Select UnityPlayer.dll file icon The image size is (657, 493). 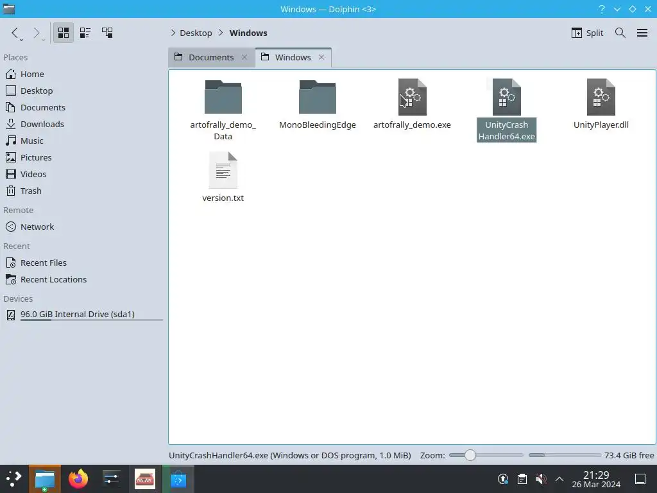[601, 97]
